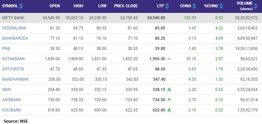Click BANDHANBNK change value 4.55
This screenshot has width=262, height=124.
192,79
